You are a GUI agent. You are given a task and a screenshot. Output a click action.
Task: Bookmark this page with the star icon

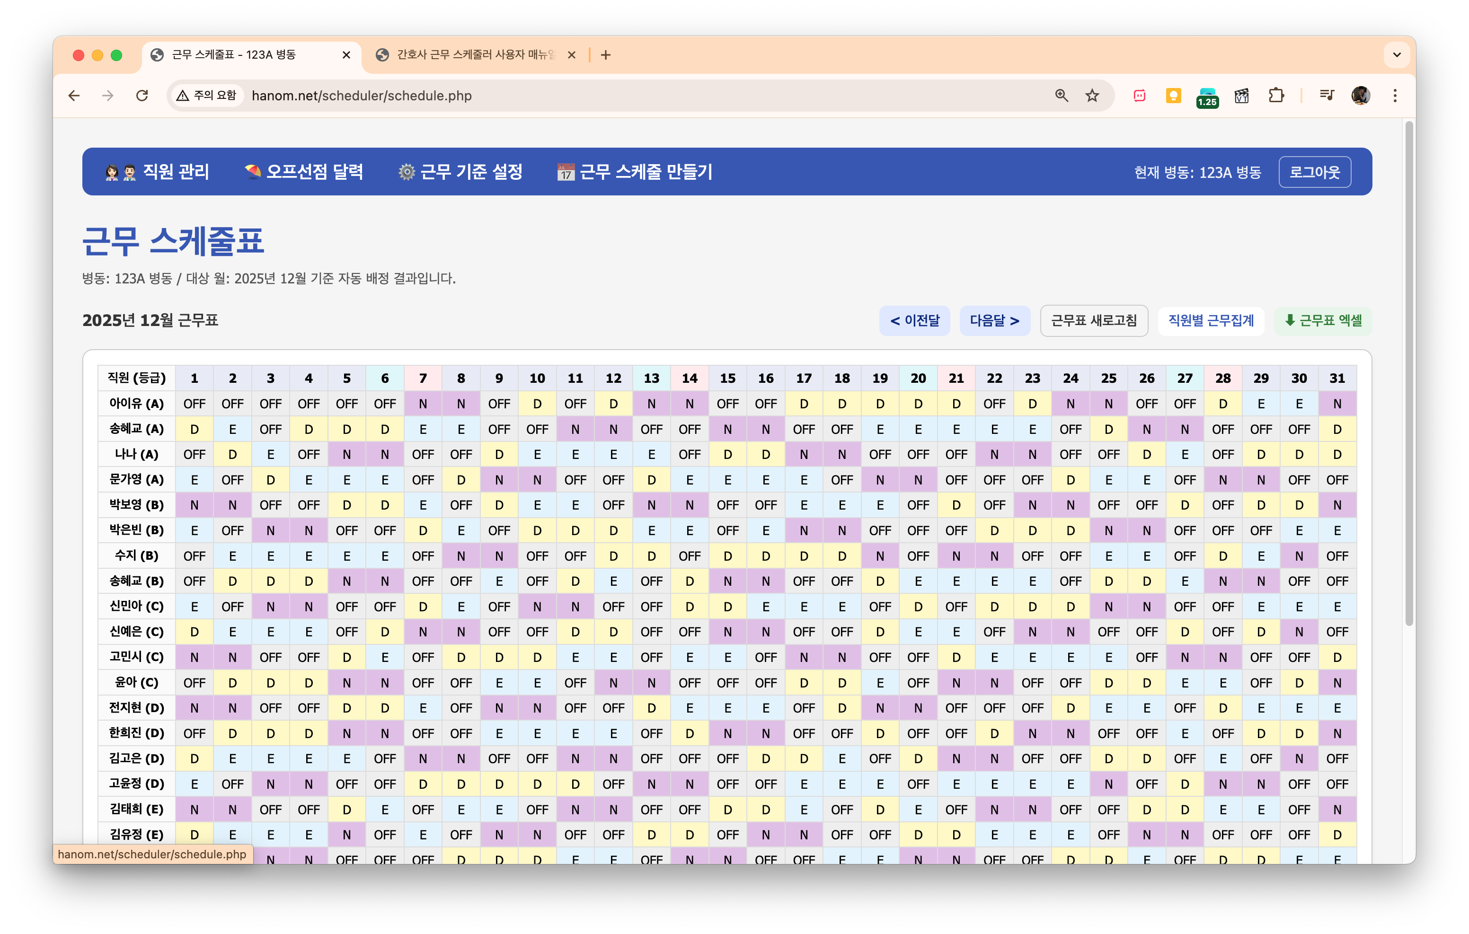pyautogui.click(x=1093, y=95)
